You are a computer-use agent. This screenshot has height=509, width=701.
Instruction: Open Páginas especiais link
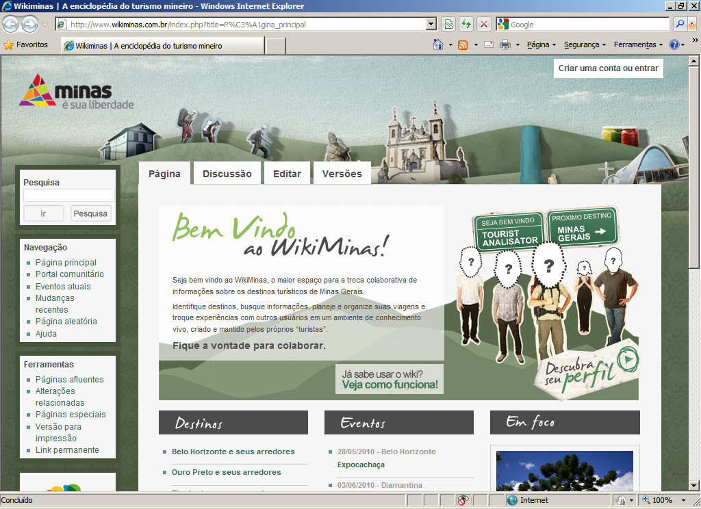pyautogui.click(x=71, y=415)
